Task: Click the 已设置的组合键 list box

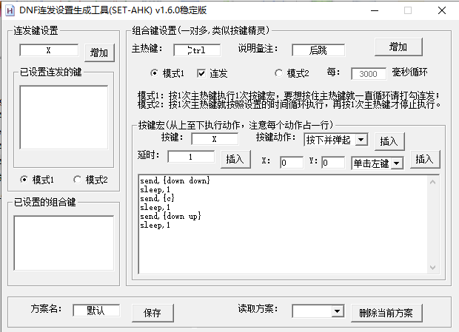Action: [64, 243]
